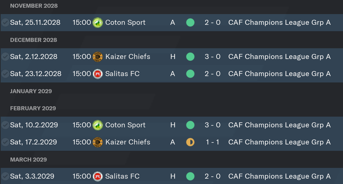This screenshot has height=184, width=343.
Task: Open the 1 - 1 result at Kaizer Chiefs
Action: coord(213,142)
